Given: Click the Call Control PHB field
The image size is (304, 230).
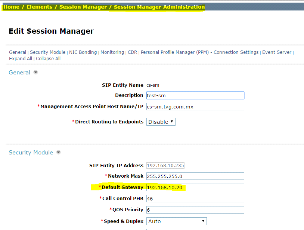Looking at the screenshot, I should pyautogui.click(x=195, y=199).
